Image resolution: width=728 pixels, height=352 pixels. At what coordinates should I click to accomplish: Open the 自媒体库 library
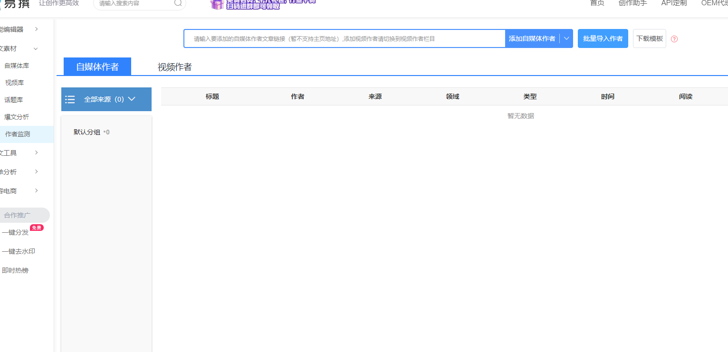coord(17,65)
